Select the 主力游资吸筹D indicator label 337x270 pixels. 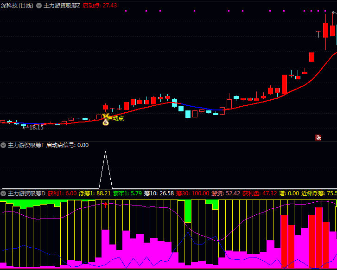26,193
